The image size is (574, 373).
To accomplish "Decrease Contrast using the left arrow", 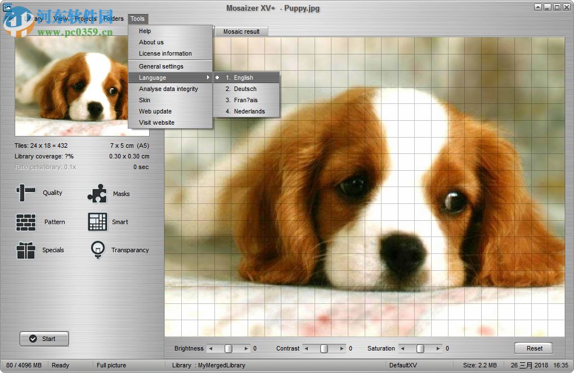I will [x=305, y=348].
